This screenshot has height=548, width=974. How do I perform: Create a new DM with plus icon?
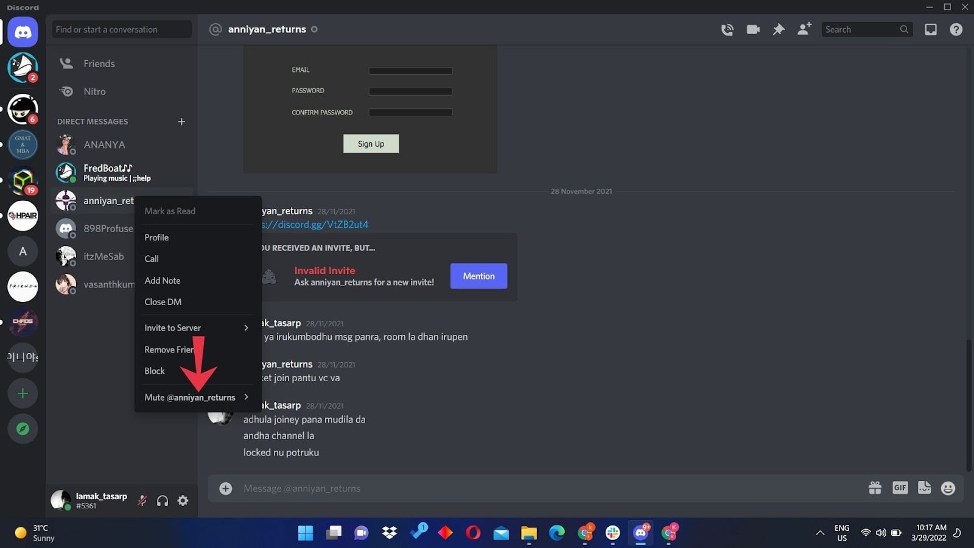click(x=181, y=122)
